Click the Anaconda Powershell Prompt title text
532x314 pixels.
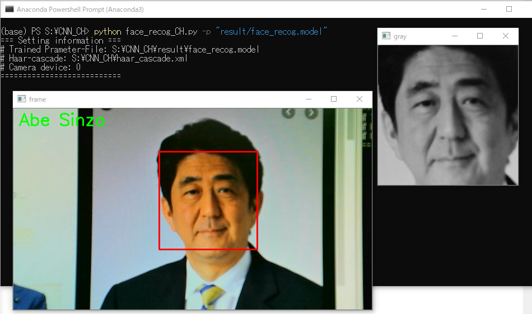point(80,9)
